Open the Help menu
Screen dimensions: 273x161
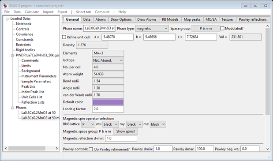coord(122,12)
